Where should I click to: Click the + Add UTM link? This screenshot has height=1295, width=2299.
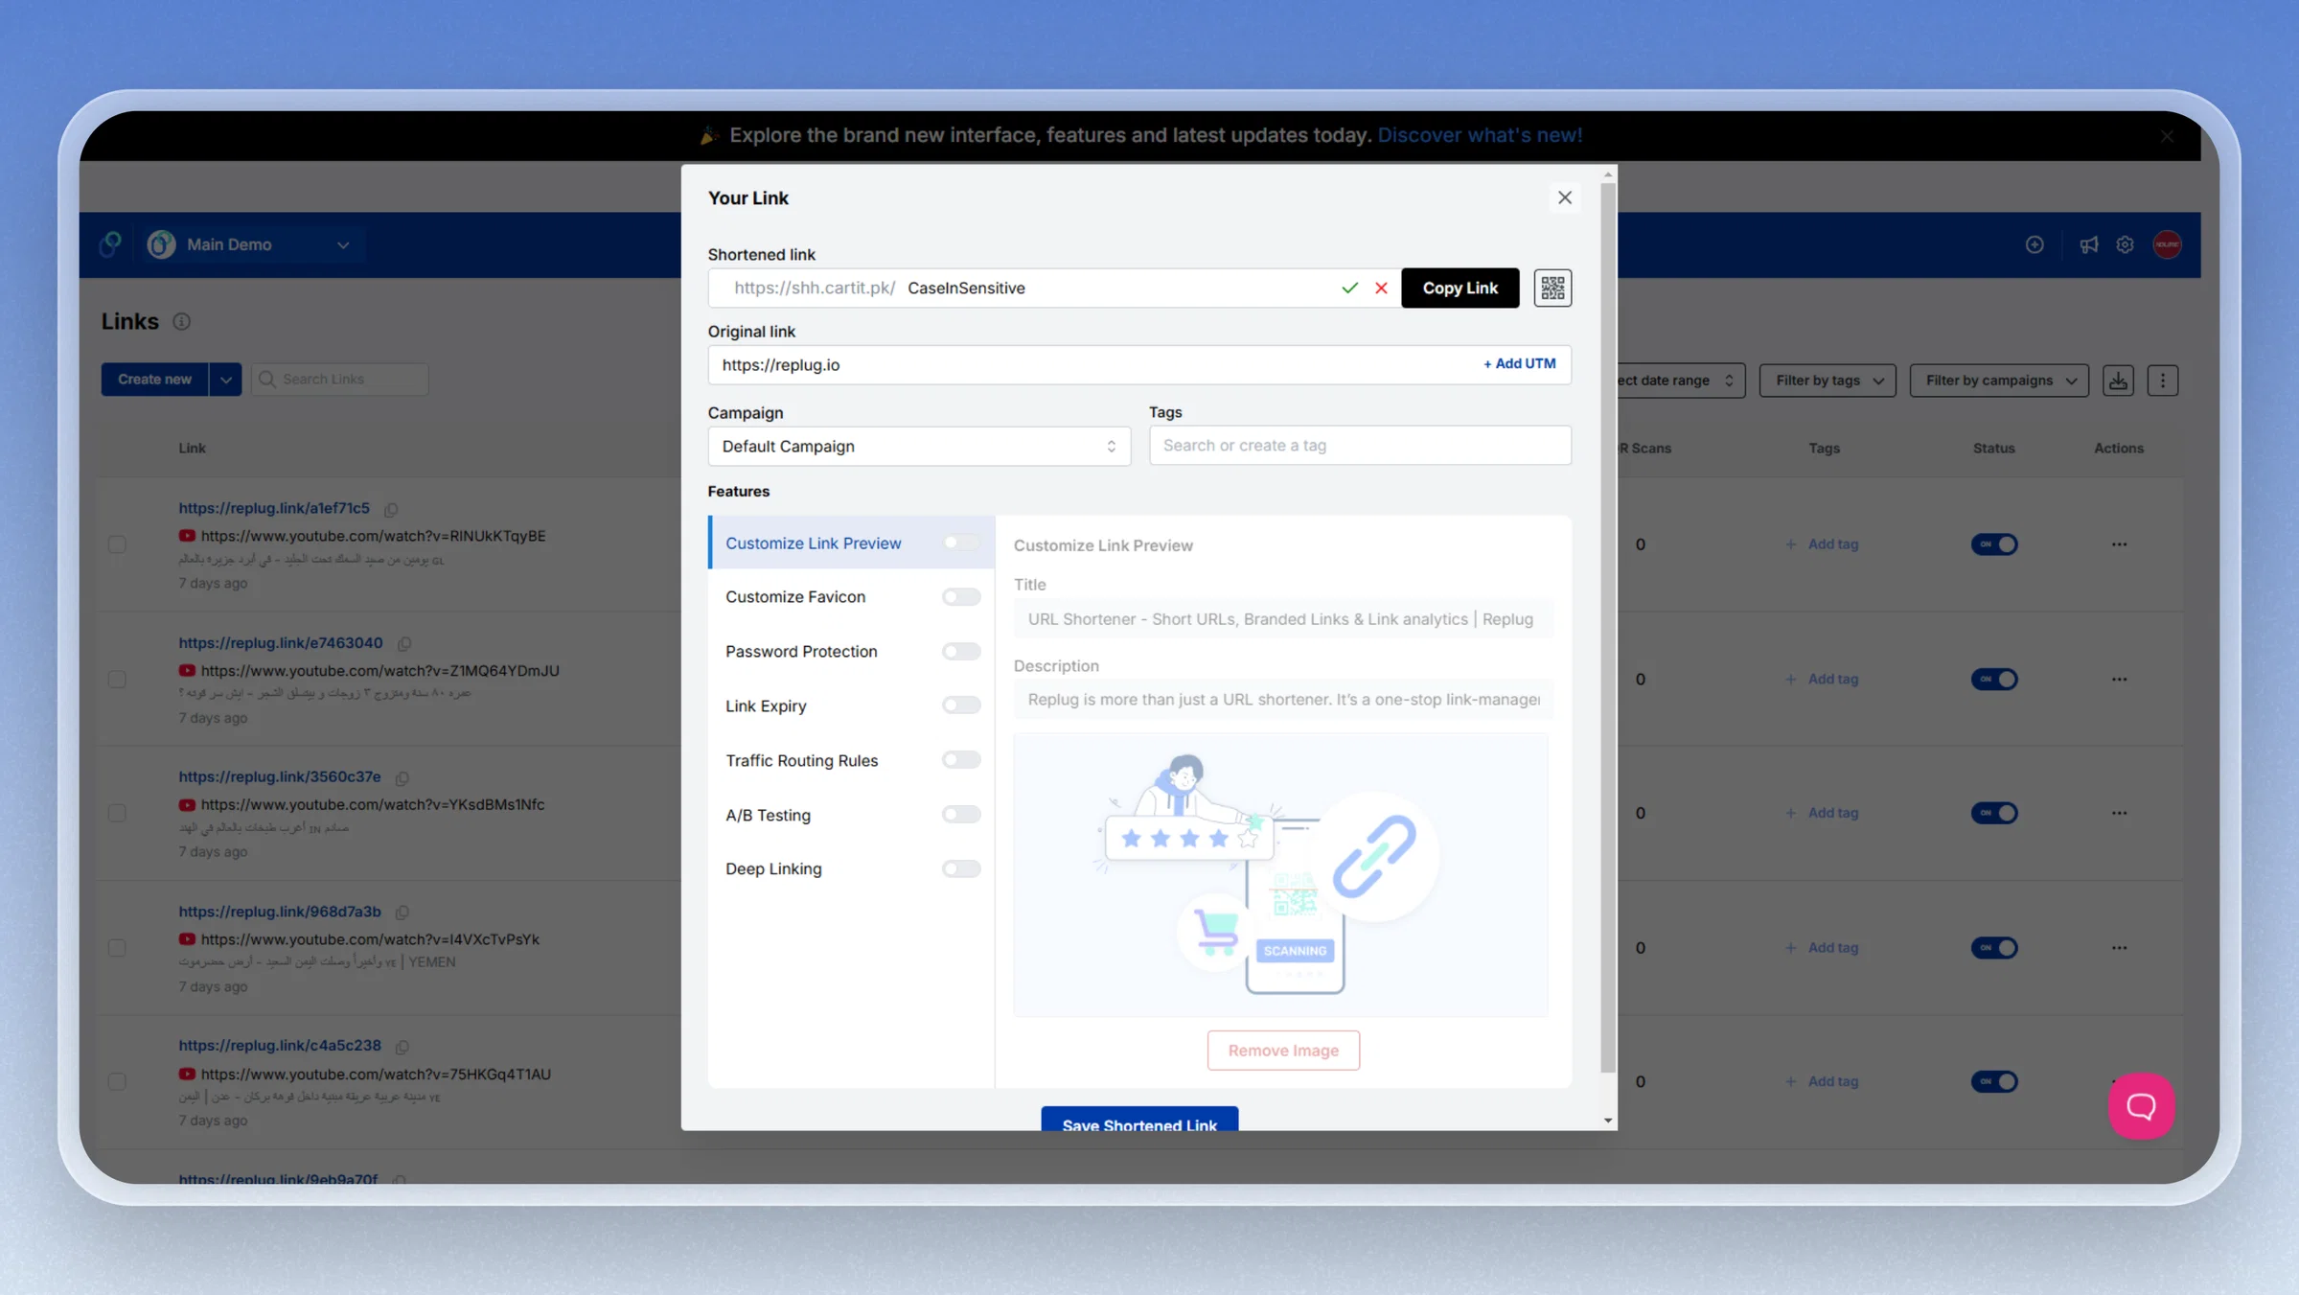(x=1519, y=363)
